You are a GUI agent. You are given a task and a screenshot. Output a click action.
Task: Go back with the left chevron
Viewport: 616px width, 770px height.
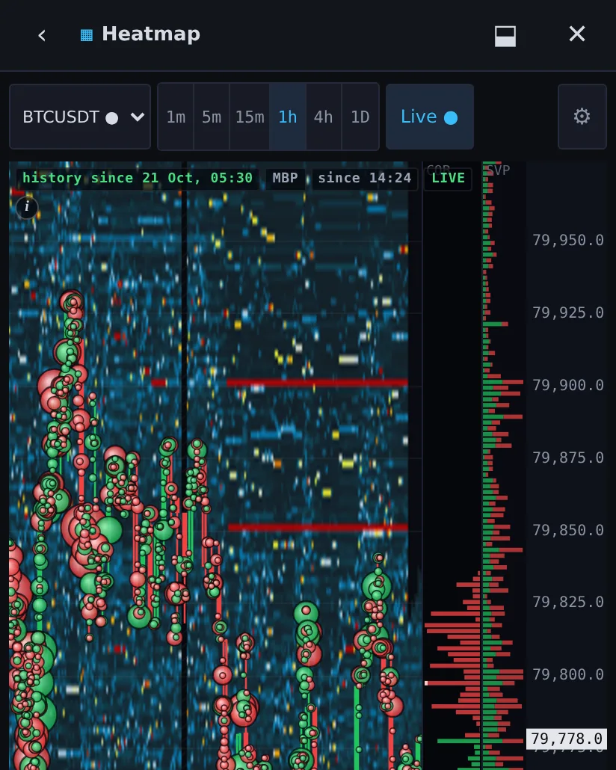42,35
